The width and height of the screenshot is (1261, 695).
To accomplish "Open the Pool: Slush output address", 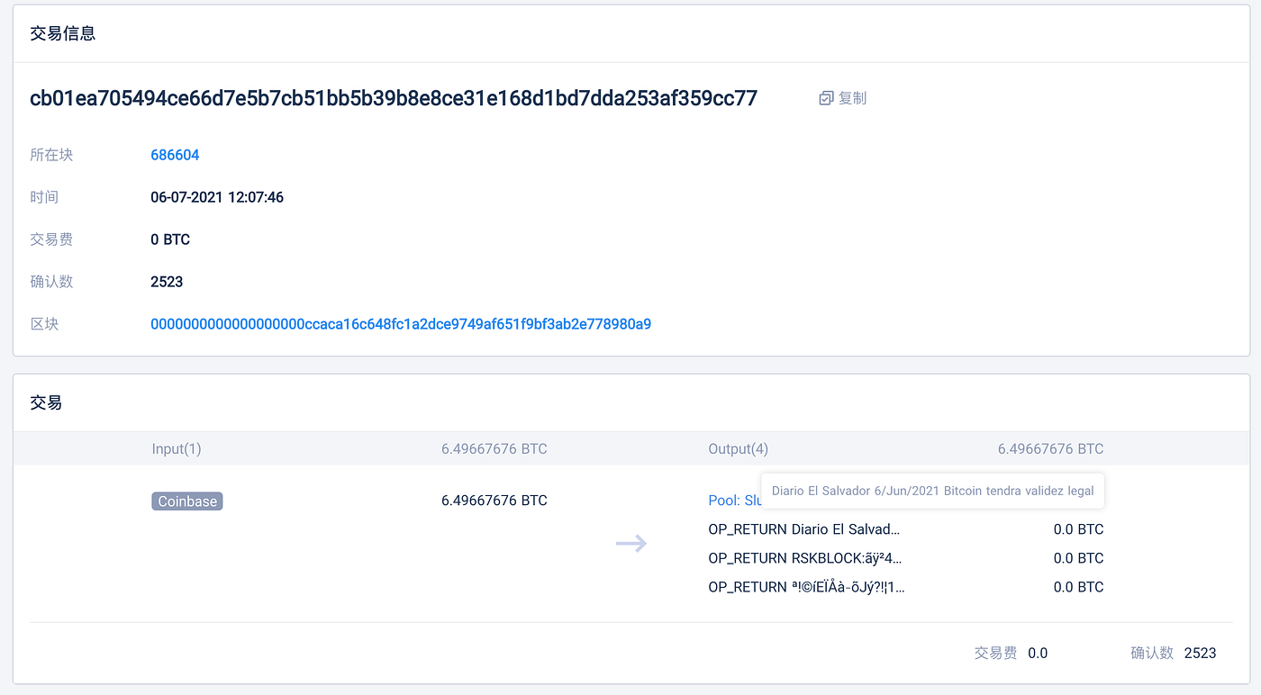I will 731,500.
